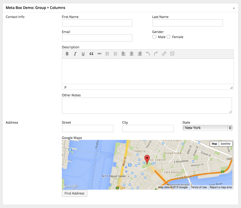Screen dimensions: 241x208
Task: Click the underline toolbar icon
Action: tap(83, 54)
